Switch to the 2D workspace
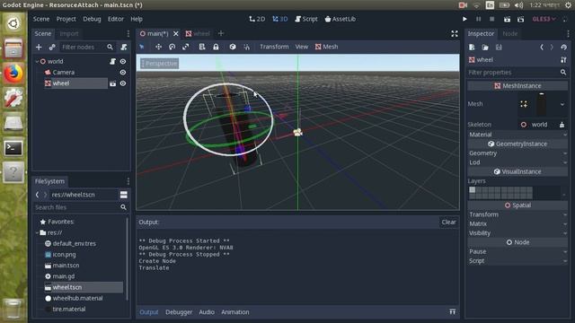575x323 pixels. [x=257, y=19]
